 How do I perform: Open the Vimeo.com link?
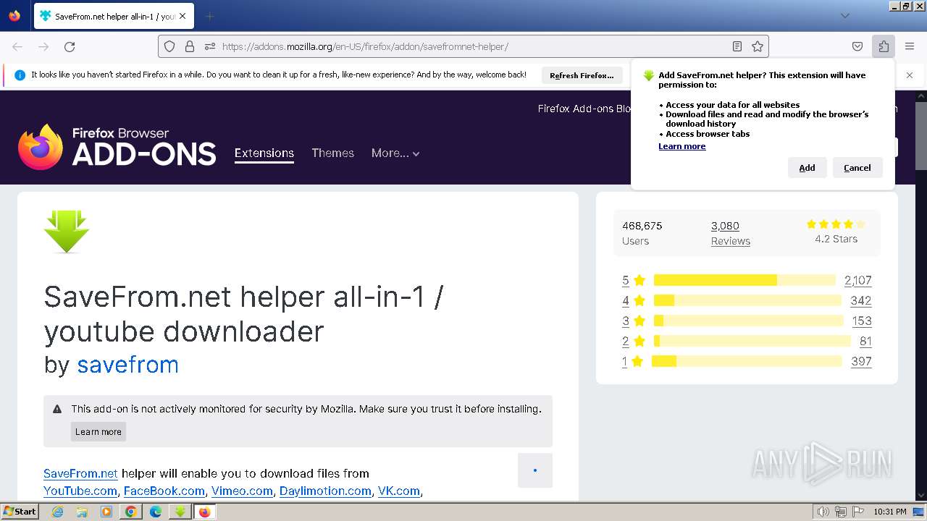242,491
